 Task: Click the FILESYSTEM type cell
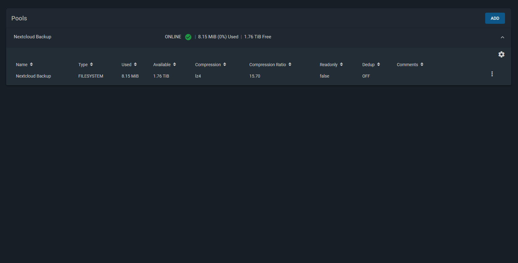click(x=91, y=76)
